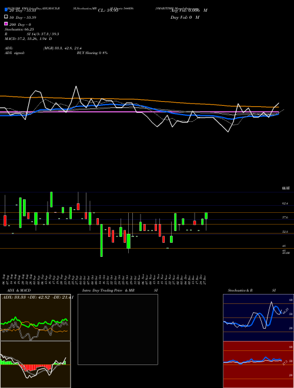Image resolution: width=294 pixels, height=388 pixels.
Task: Click the 52.8 price axis label
Action: coord(285,232)
